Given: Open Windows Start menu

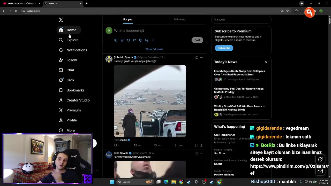Looking at the screenshot, I should point(112,182).
